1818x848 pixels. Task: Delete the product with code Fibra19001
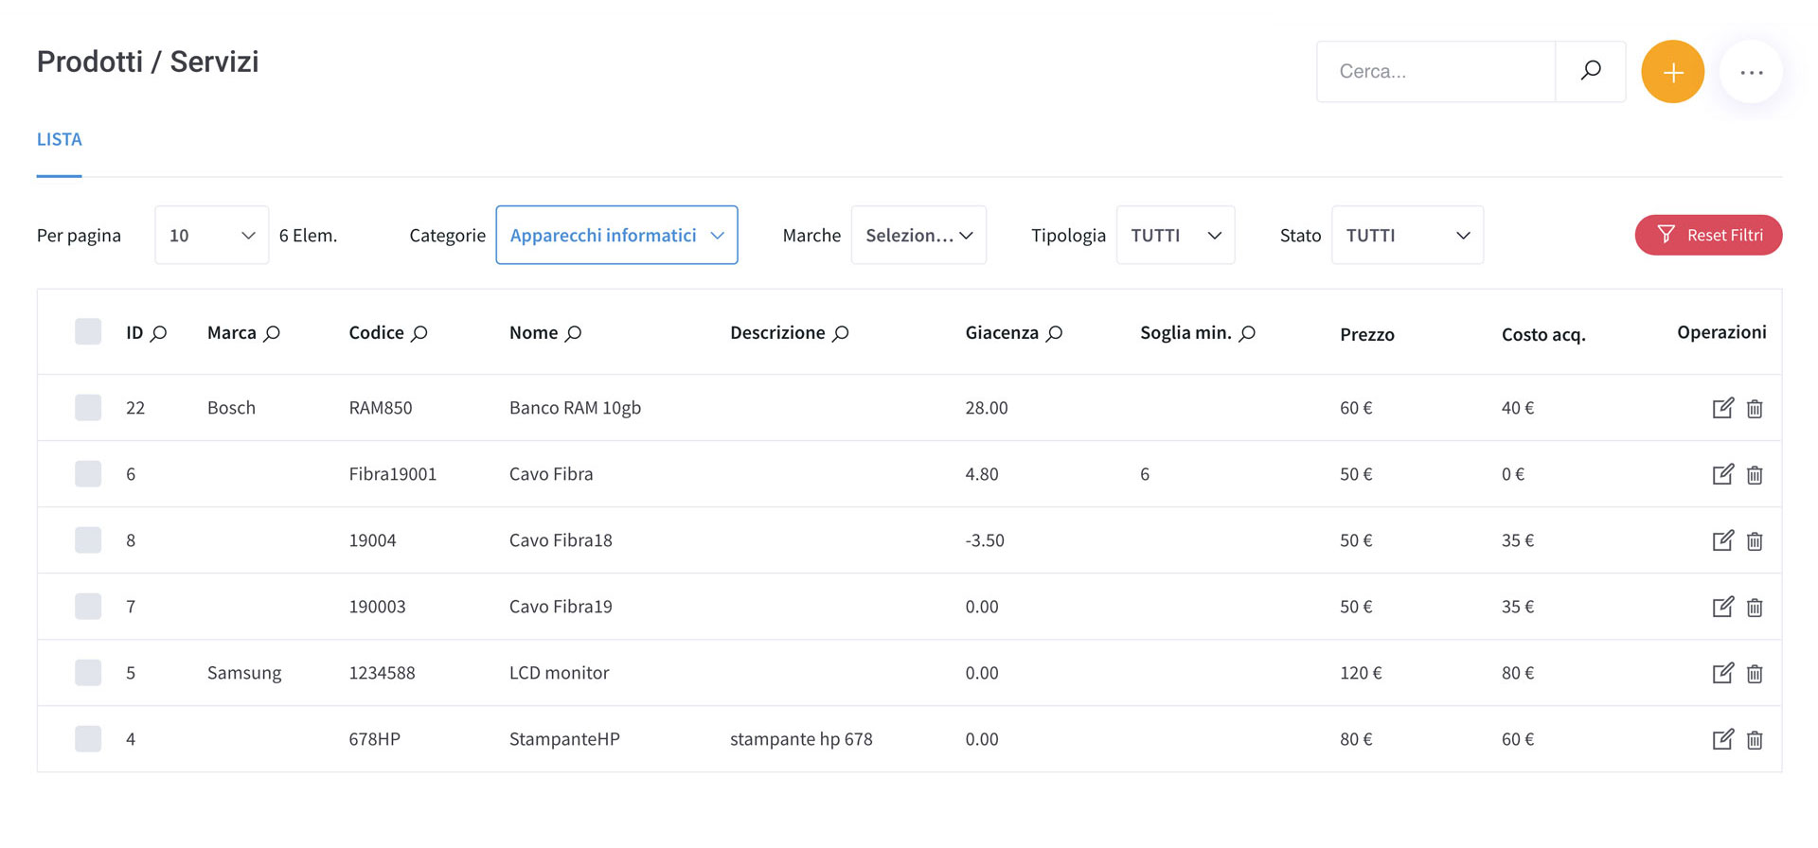(1755, 475)
